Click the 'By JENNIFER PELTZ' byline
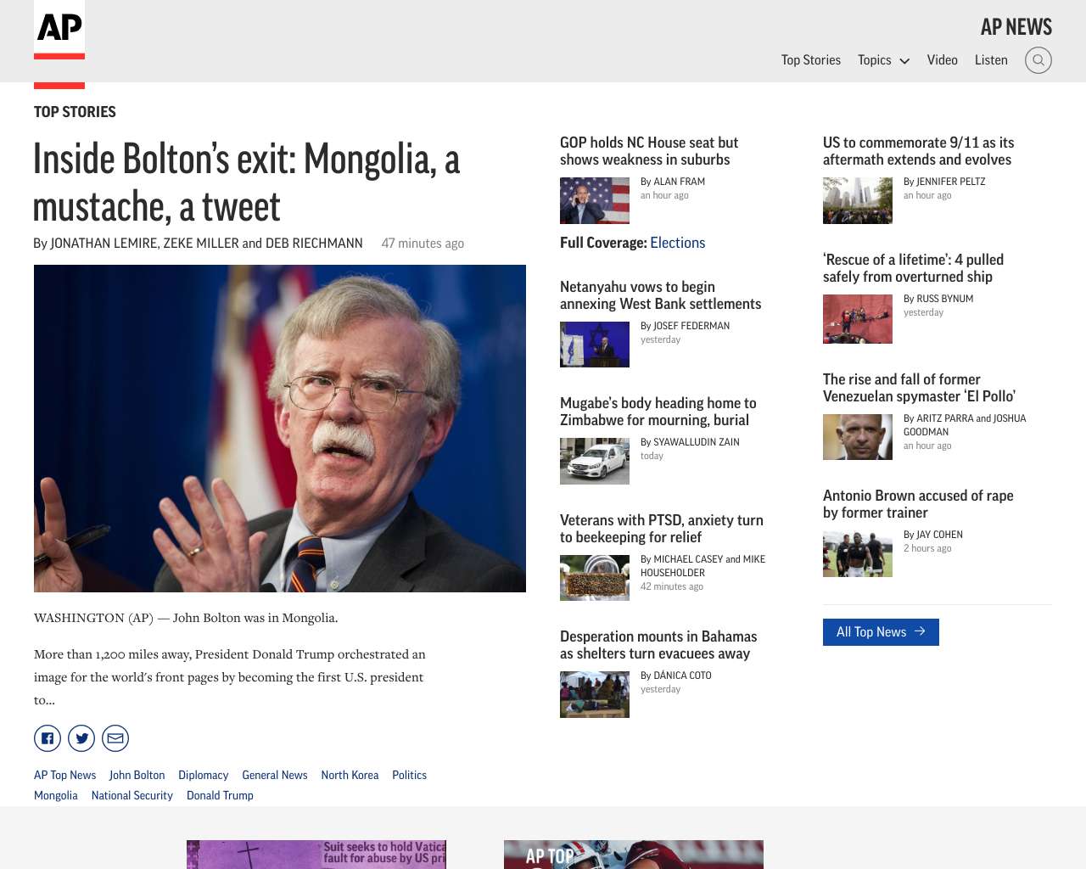Image resolution: width=1086 pixels, height=869 pixels. point(944,182)
